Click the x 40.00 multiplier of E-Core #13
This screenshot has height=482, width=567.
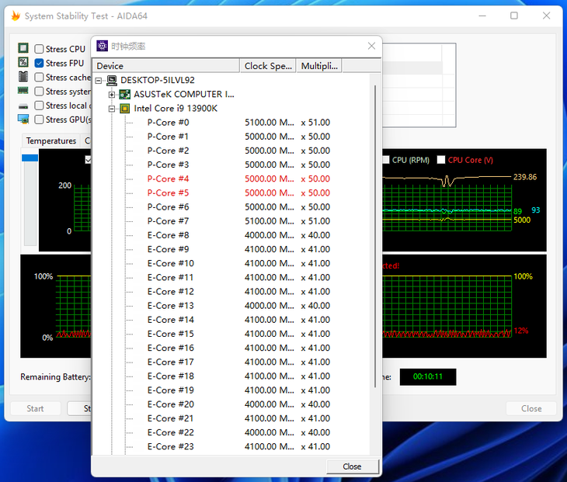point(315,306)
